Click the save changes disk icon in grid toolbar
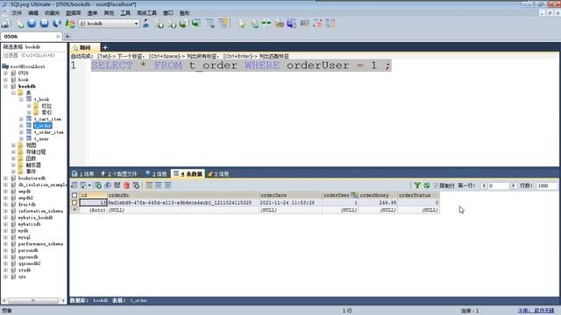The width and height of the screenshot is (561, 315). [117, 185]
